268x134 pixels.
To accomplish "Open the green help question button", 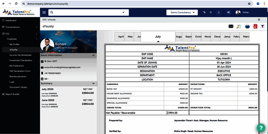I will pos(261,128).
